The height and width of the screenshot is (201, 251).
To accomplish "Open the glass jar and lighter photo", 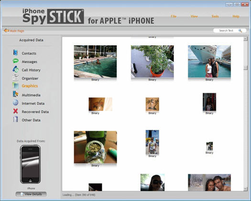I will [95, 147].
